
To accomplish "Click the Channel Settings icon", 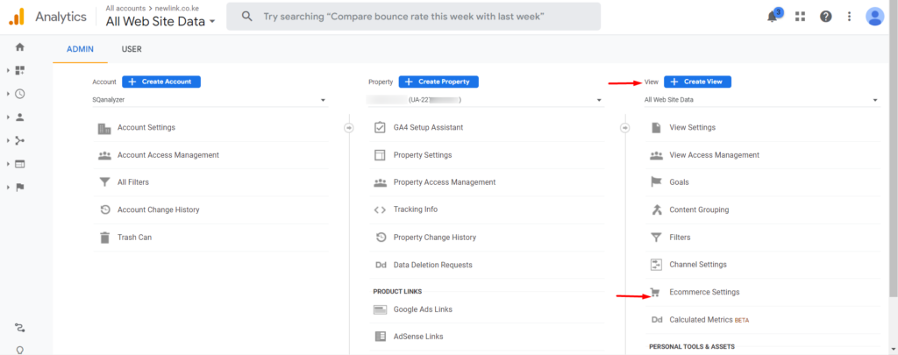I will (656, 265).
